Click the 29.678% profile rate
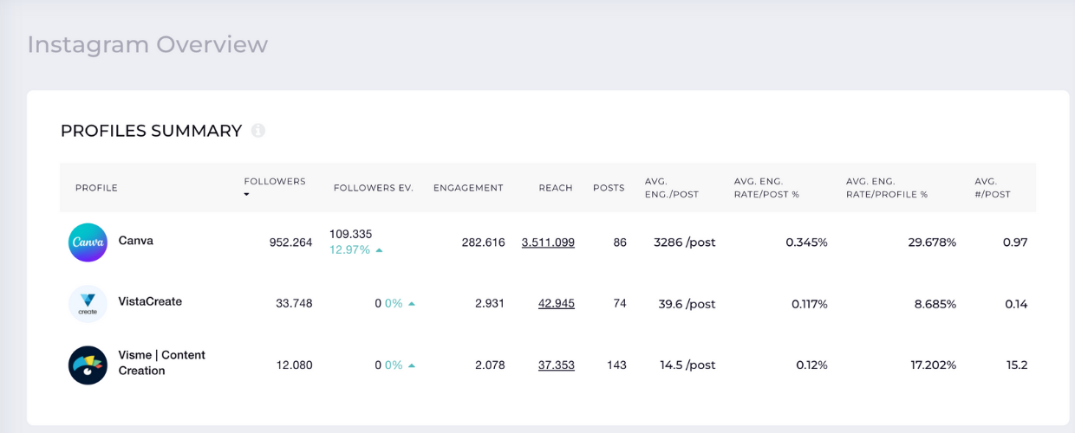The image size is (1075, 433). tap(932, 242)
